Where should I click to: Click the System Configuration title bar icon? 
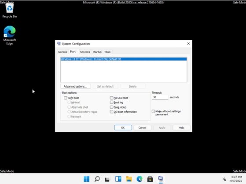tap(59, 43)
